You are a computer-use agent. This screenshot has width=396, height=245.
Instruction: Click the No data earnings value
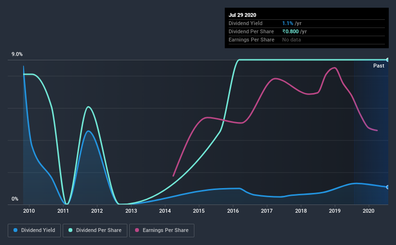291,40
